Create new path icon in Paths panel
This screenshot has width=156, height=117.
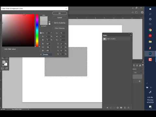pyautogui.click(x=125, y=108)
